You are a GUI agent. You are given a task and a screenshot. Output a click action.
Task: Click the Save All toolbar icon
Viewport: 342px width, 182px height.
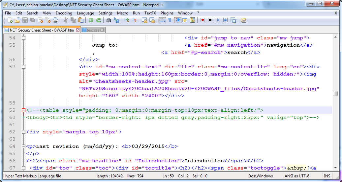click(33, 20)
